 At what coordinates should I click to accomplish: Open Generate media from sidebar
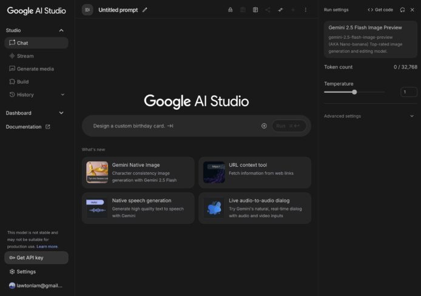[35, 69]
